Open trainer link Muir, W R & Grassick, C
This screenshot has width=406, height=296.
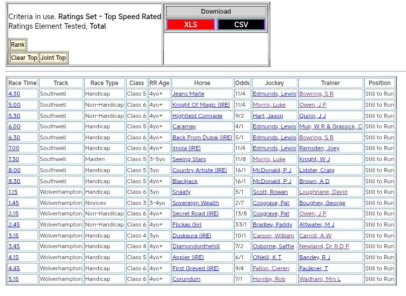330,127
